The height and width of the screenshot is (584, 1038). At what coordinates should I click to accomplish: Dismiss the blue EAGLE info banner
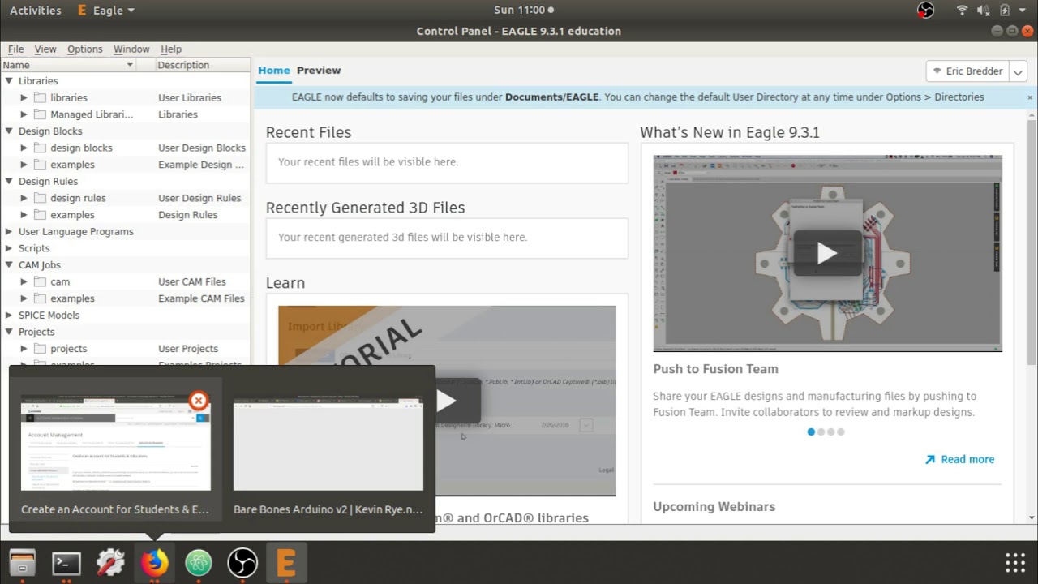click(x=1030, y=97)
